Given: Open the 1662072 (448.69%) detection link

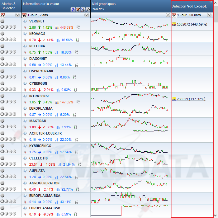Looking at the screenshot, I should [192, 24].
